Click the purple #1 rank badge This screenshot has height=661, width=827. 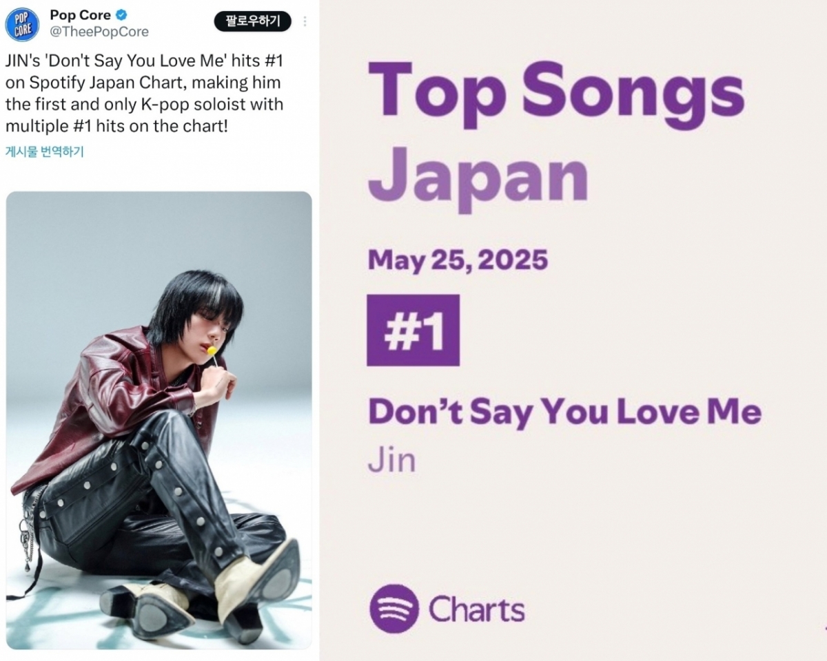point(413,330)
